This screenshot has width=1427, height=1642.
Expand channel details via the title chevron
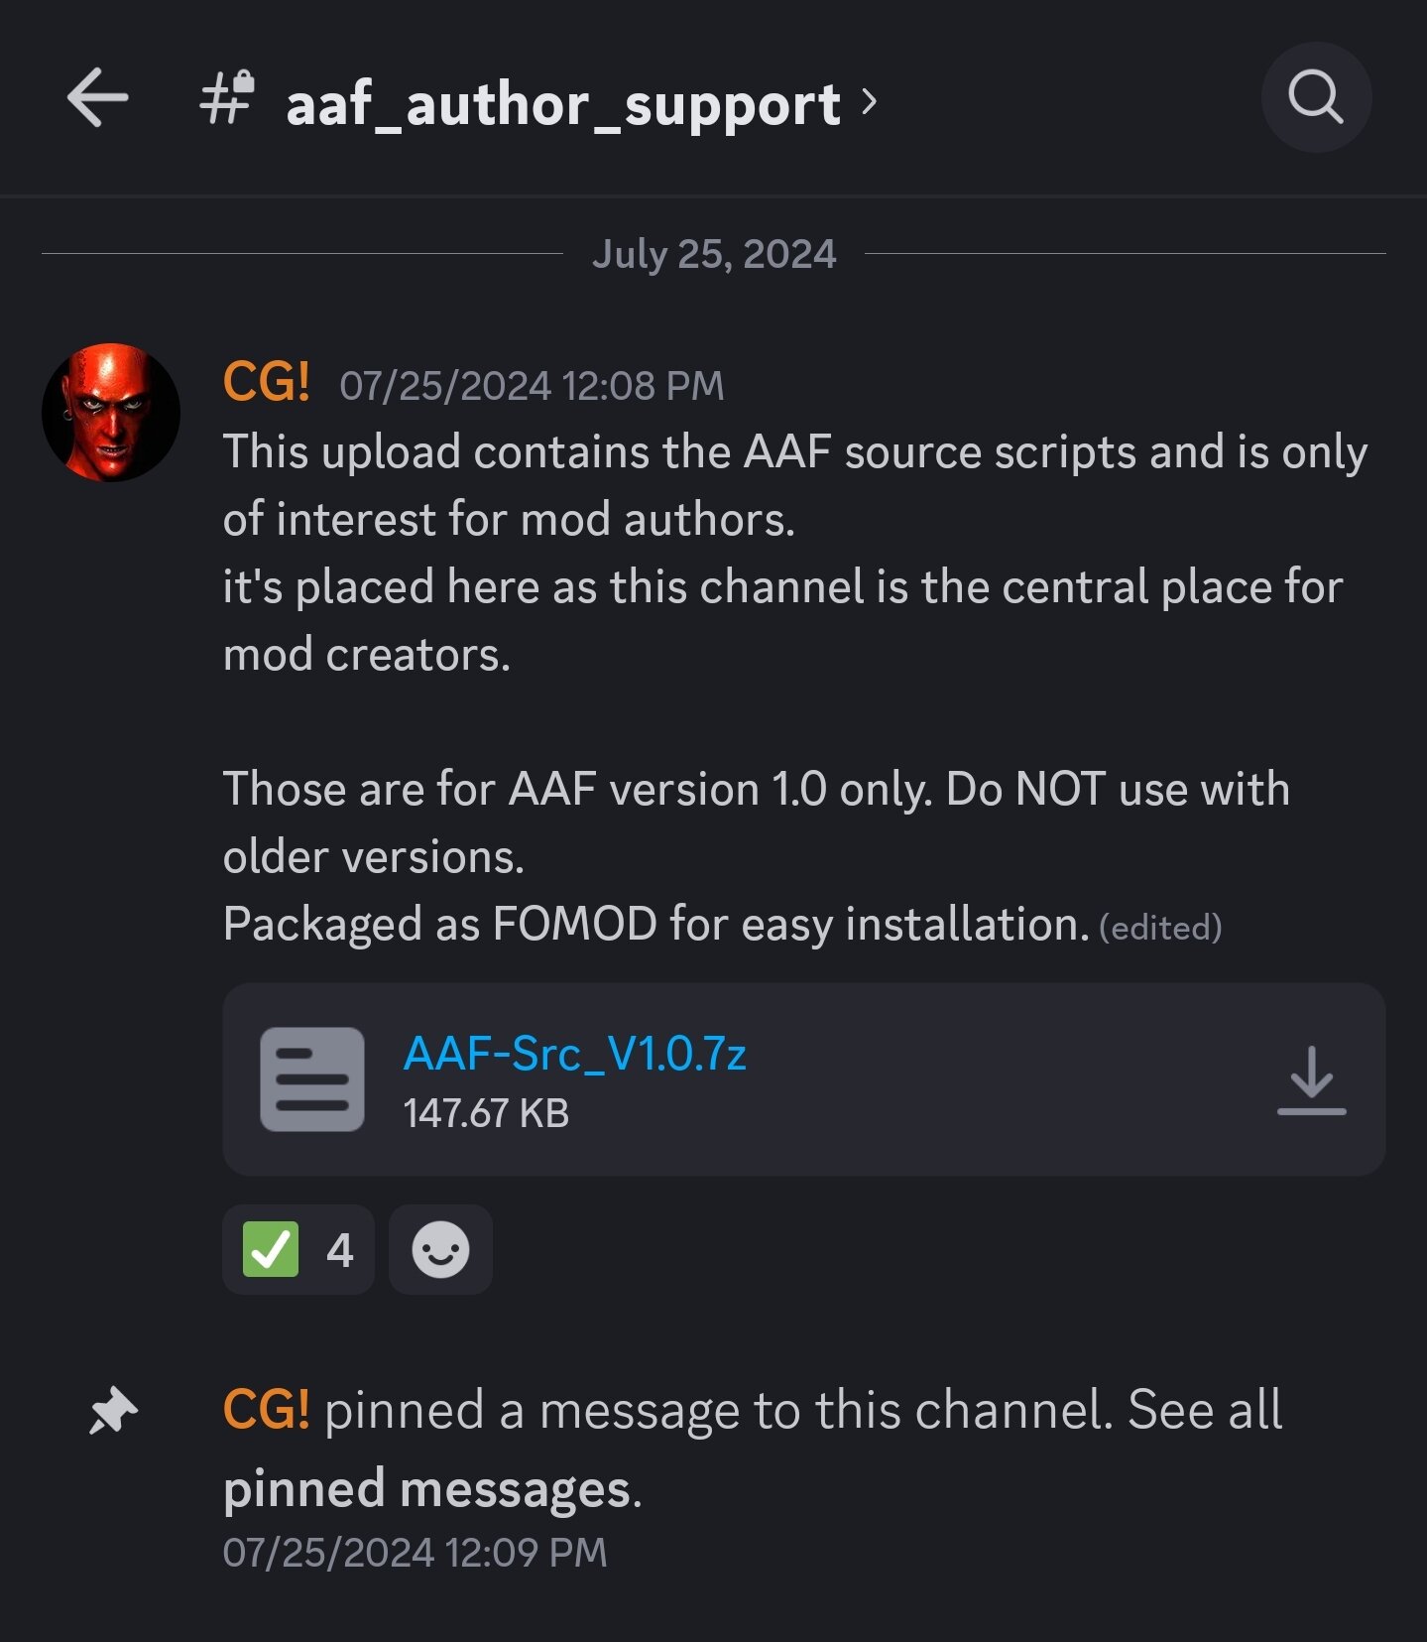870,100
